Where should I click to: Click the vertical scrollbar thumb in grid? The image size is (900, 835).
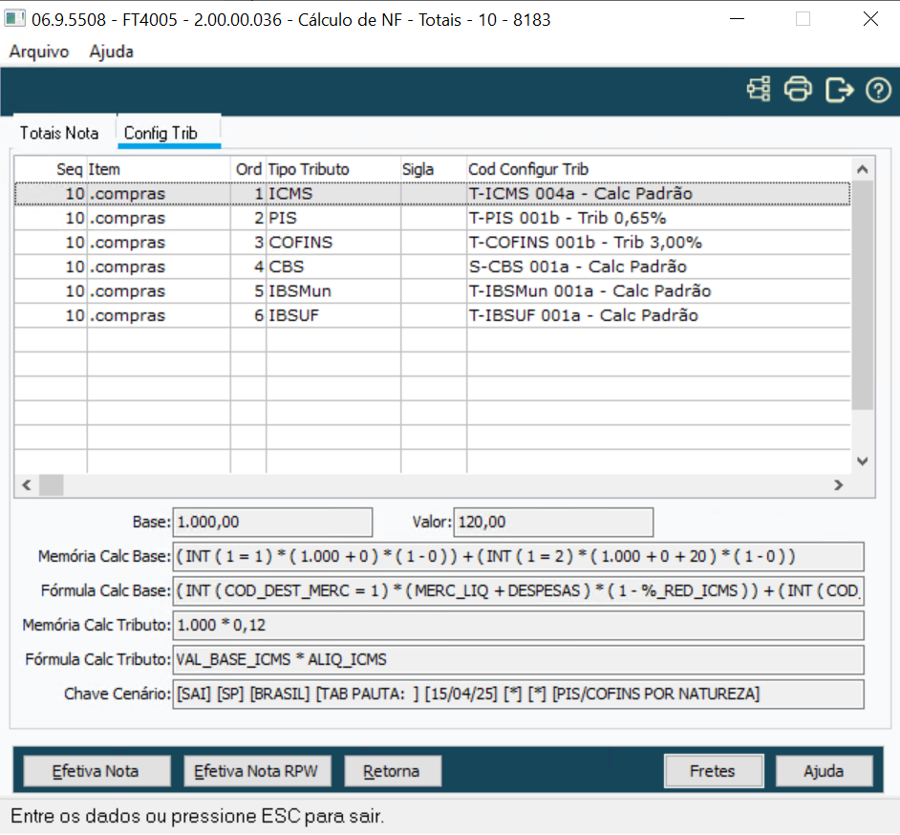[x=862, y=295]
